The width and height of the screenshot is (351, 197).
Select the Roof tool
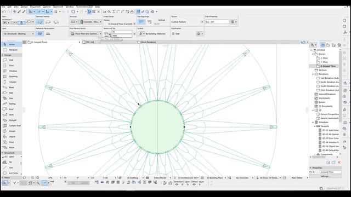pos(11,109)
